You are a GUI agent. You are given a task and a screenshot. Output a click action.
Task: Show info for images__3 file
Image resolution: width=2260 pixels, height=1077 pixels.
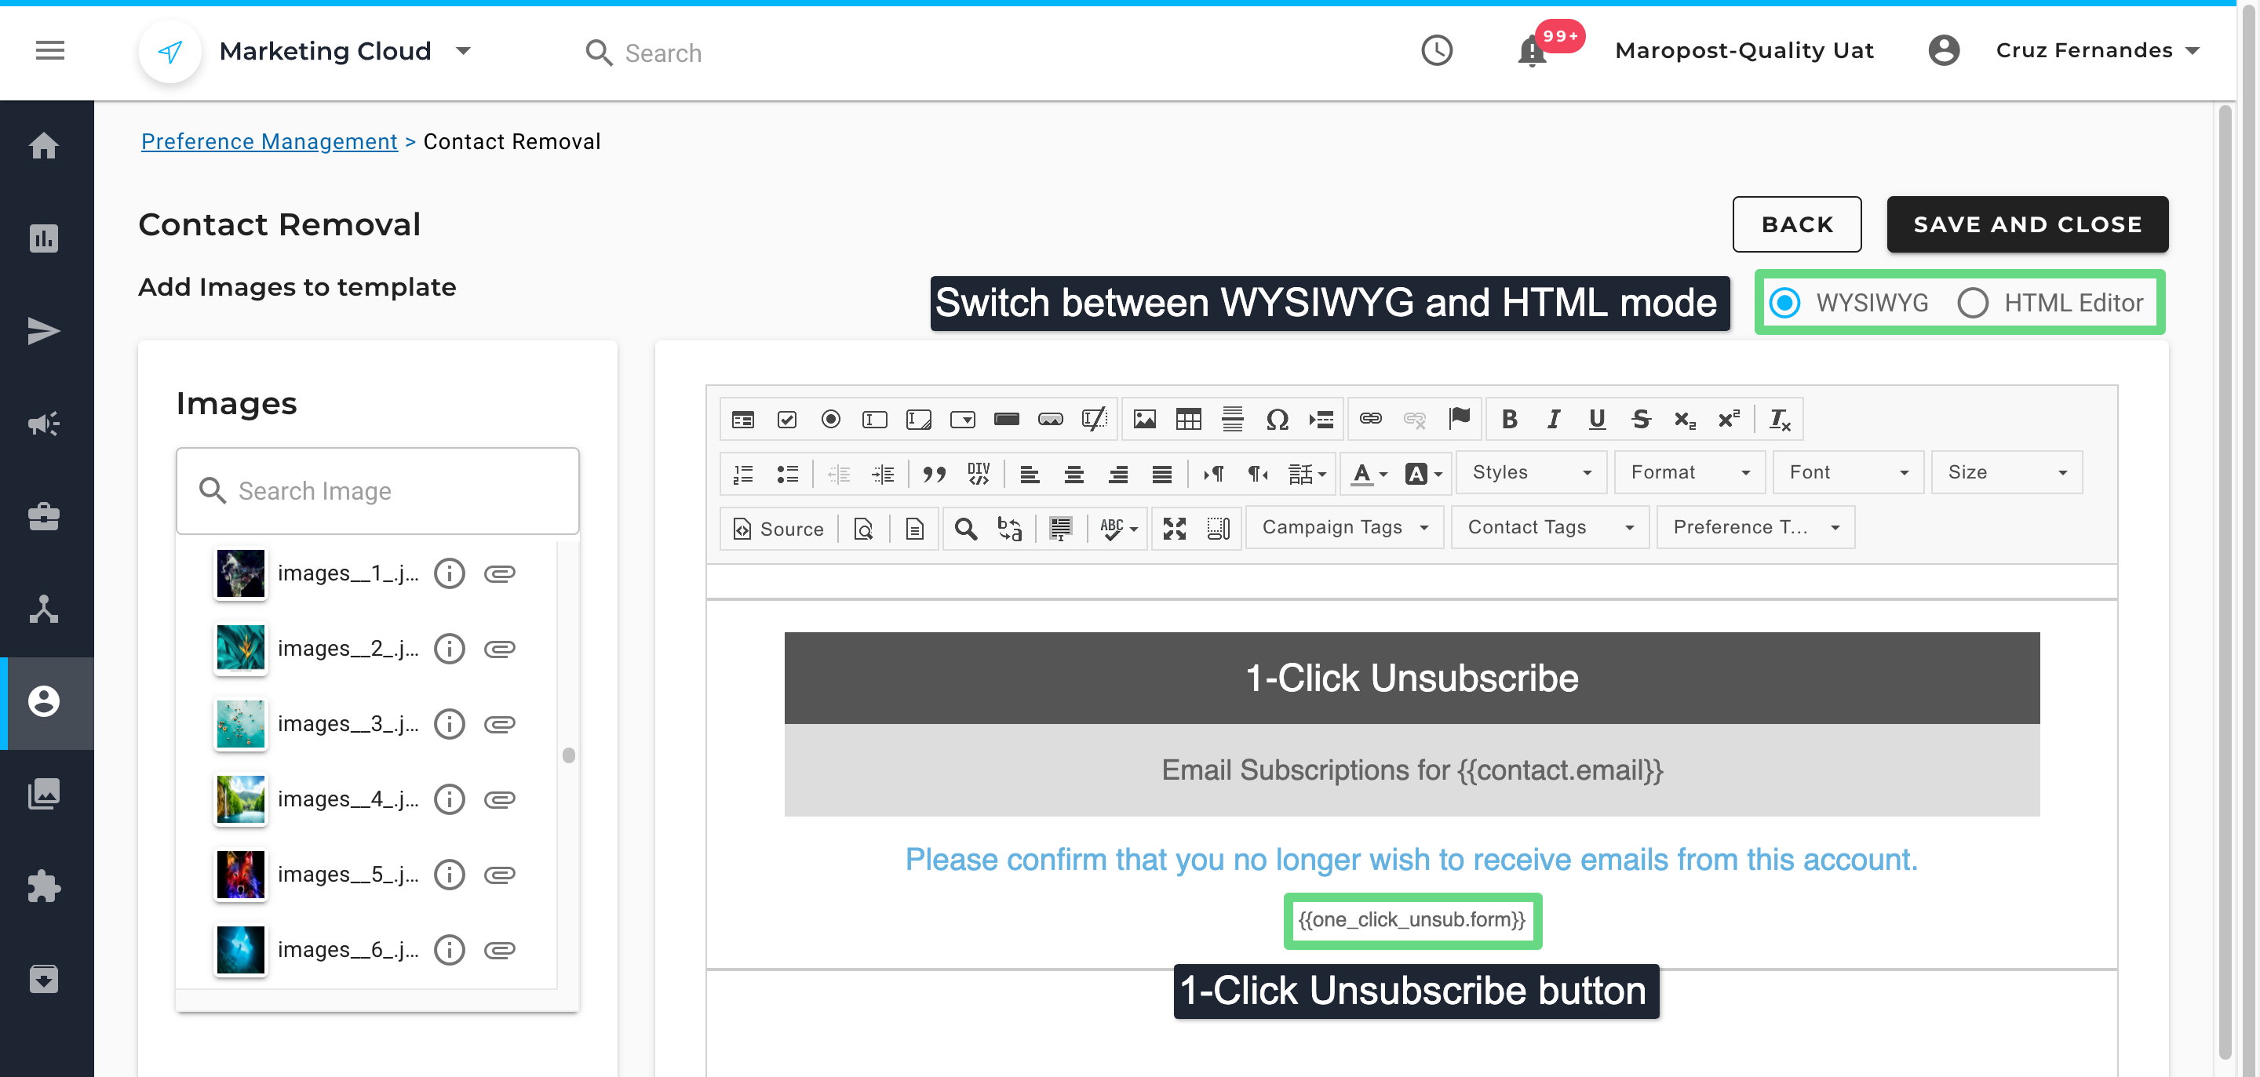(x=449, y=723)
